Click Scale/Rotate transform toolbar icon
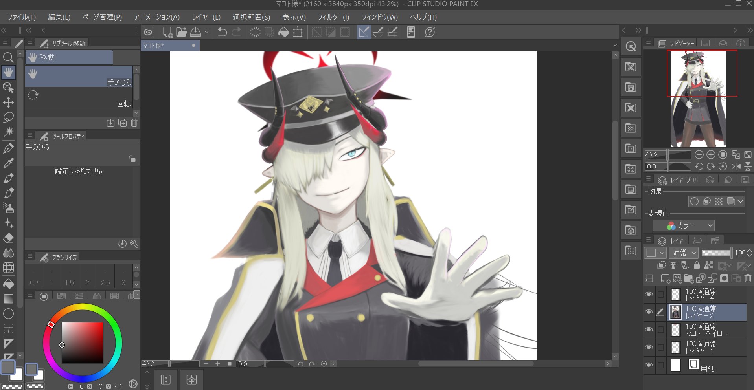754x390 pixels. 298,32
